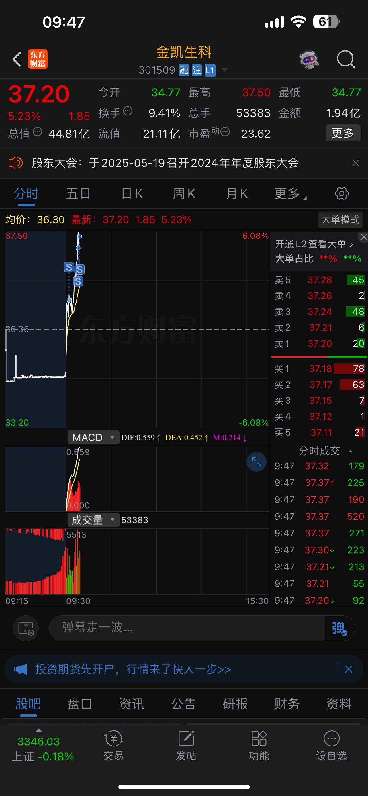
Task: Select 卖5 order row at 37.28
Action: (319, 280)
